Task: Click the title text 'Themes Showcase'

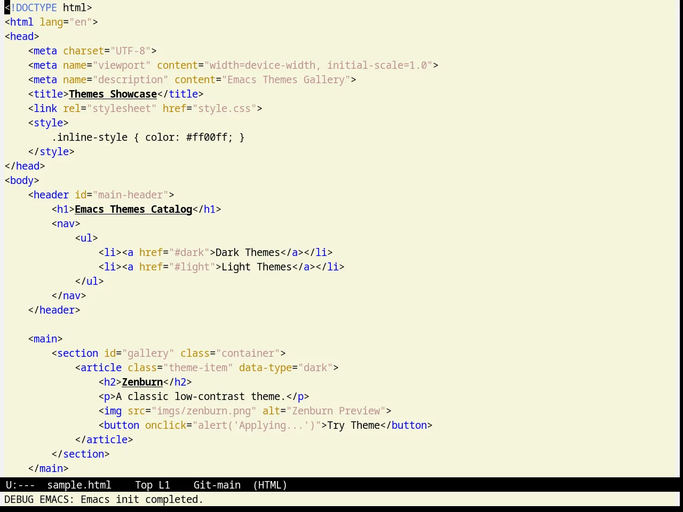Action: tap(113, 94)
